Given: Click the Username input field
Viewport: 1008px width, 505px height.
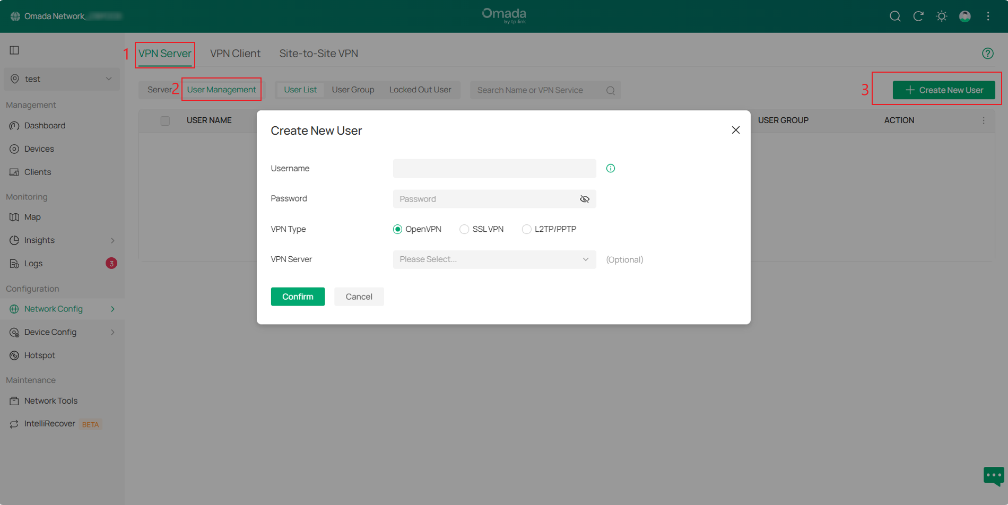Looking at the screenshot, I should click(x=493, y=168).
